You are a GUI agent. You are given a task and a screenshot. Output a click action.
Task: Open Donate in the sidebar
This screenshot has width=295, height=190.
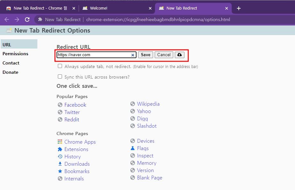pyautogui.click(x=10, y=72)
